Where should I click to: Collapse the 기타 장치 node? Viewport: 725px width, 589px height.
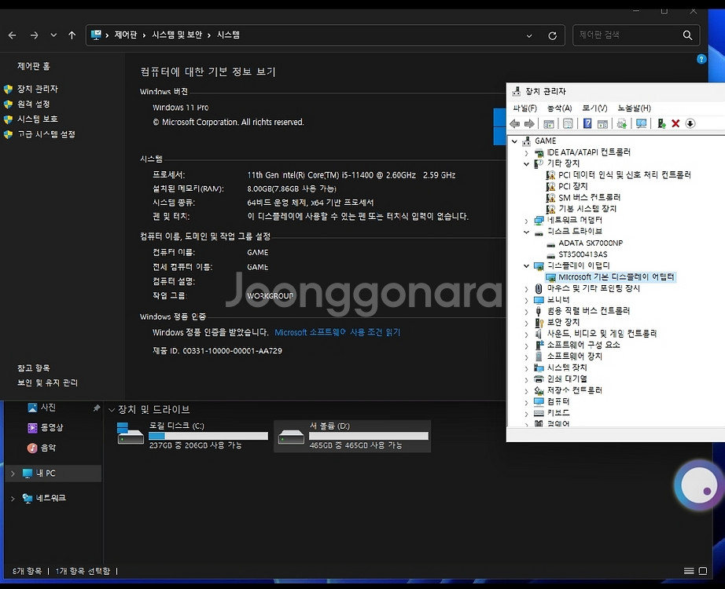pos(526,164)
